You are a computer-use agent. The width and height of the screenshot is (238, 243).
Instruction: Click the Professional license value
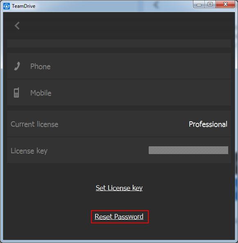coord(208,124)
